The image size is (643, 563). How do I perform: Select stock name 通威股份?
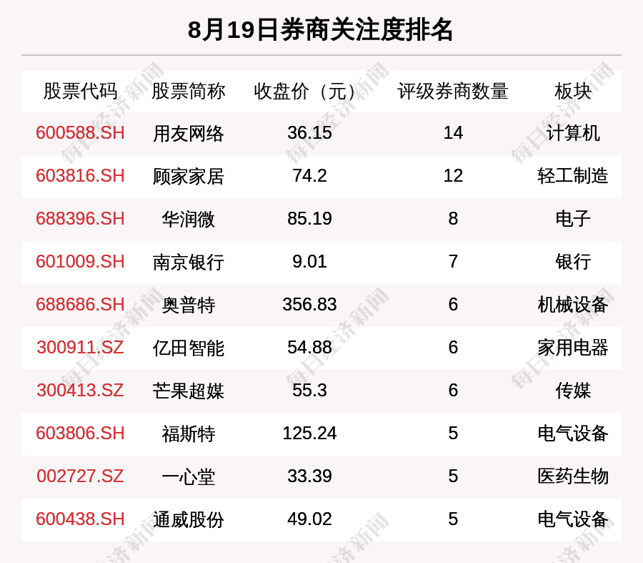tap(188, 520)
